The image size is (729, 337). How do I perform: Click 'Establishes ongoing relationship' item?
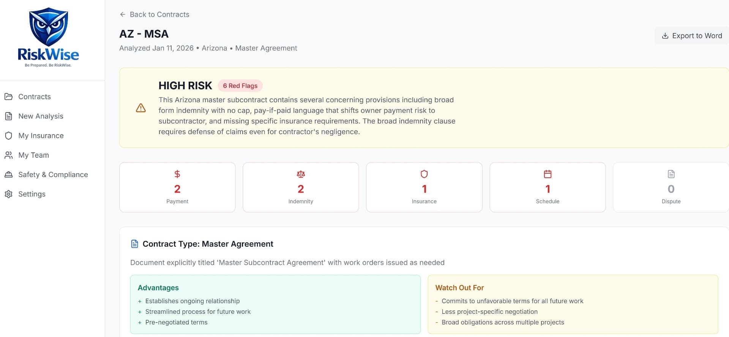tap(193, 301)
